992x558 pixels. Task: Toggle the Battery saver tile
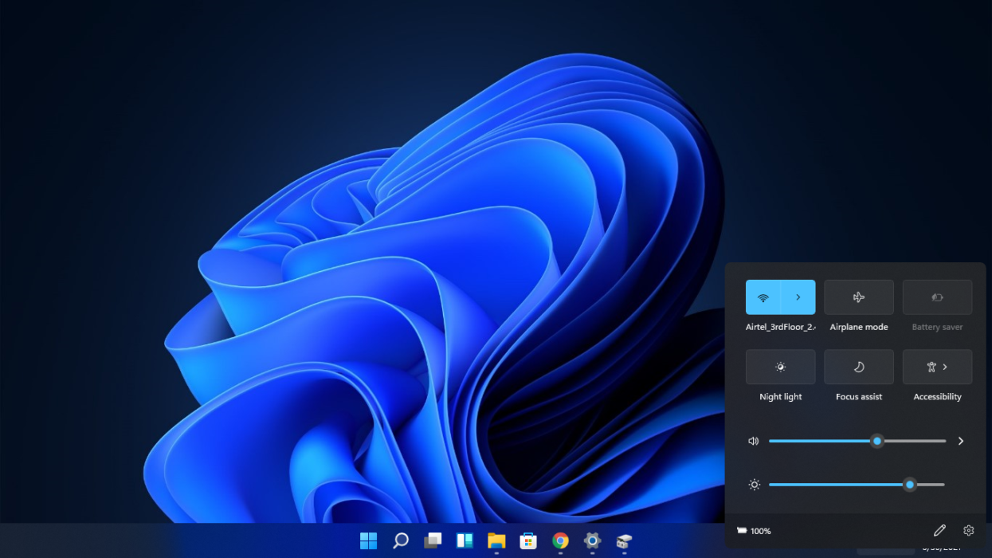click(x=937, y=297)
